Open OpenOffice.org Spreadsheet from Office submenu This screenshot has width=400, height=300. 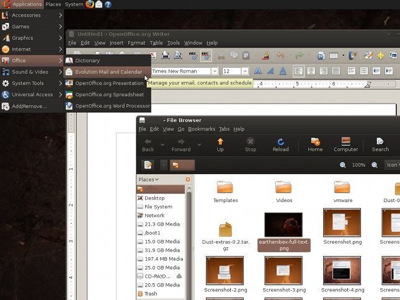(x=107, y=95)
